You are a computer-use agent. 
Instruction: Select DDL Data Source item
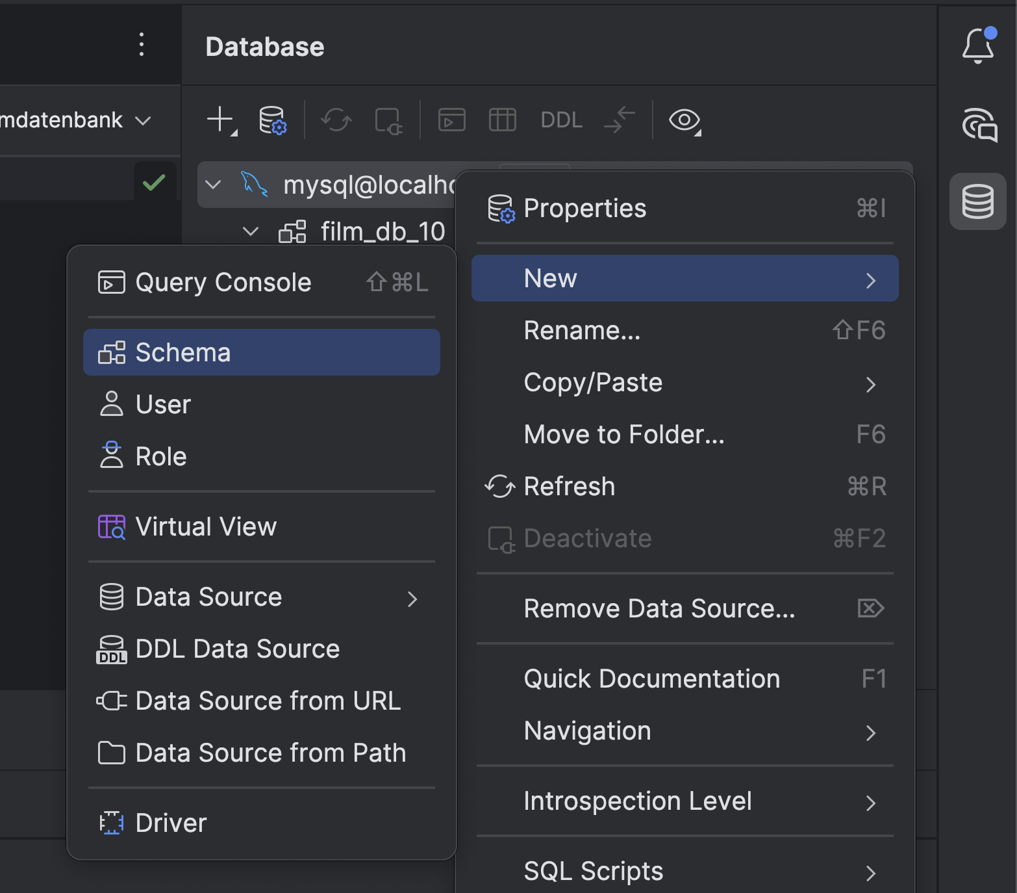(262, 649)
